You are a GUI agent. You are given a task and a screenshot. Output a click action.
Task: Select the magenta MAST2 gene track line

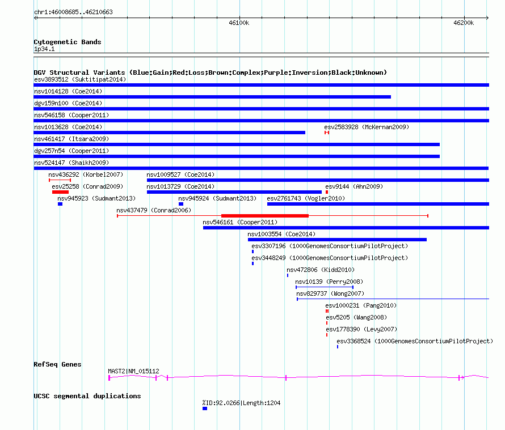coord(298,377)
